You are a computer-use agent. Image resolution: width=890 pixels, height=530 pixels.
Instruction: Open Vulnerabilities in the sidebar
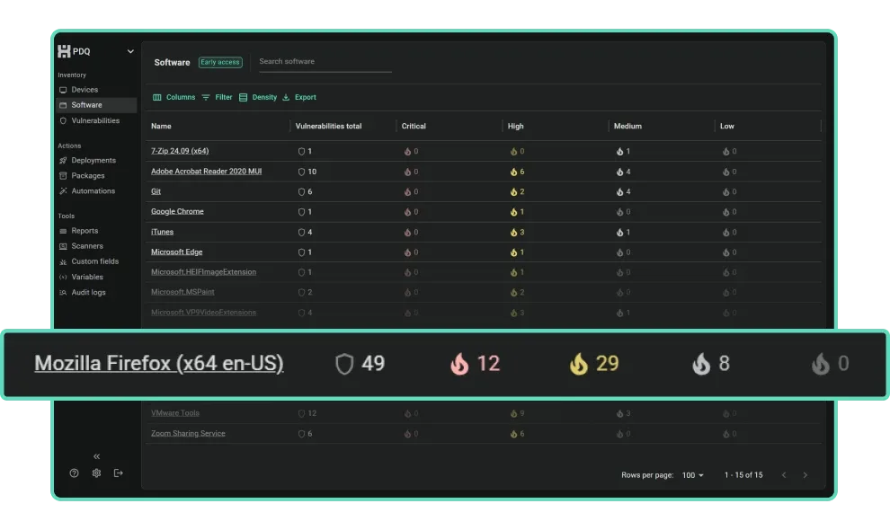[x=96, y=120]
